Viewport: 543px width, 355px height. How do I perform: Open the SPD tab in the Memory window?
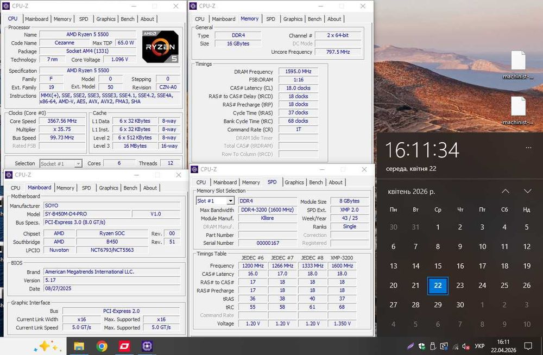tap(270, 19)
